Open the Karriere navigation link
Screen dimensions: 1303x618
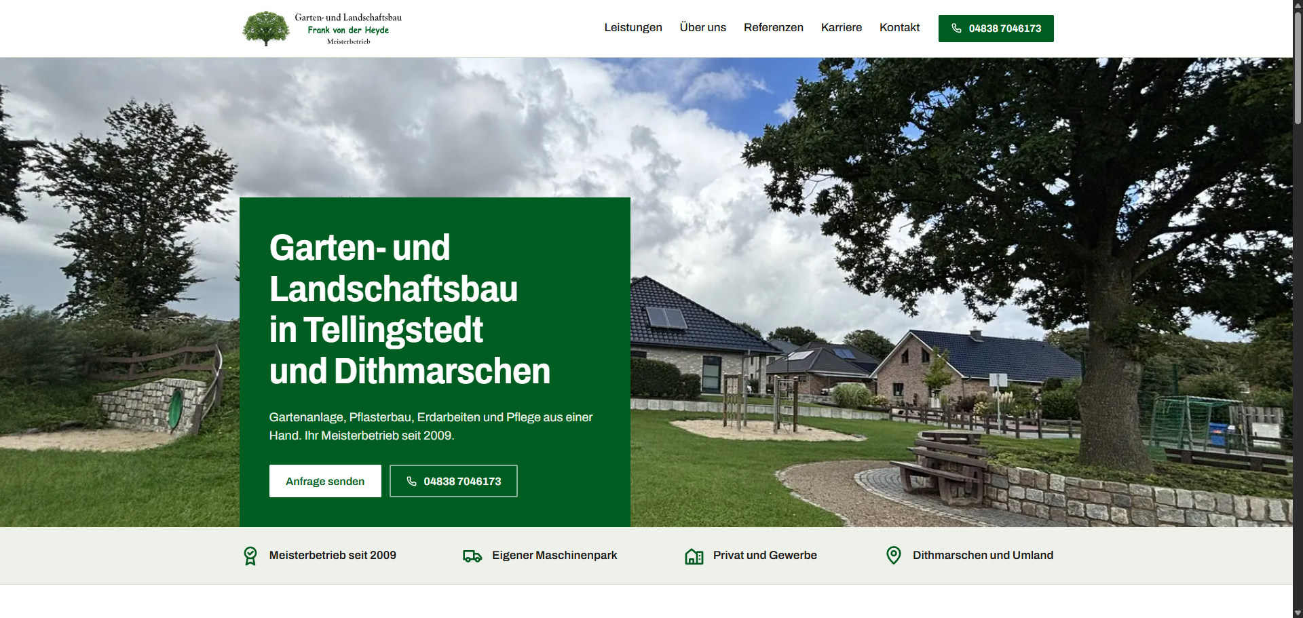click(842, 28)
